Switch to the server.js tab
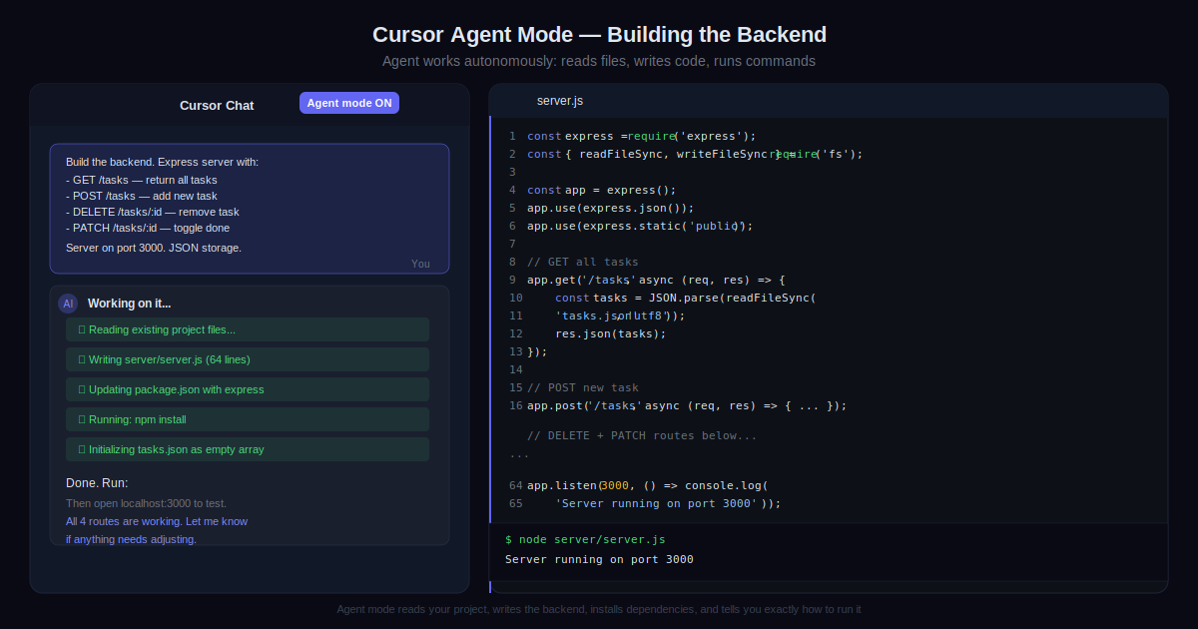 [x=559, y=101]
